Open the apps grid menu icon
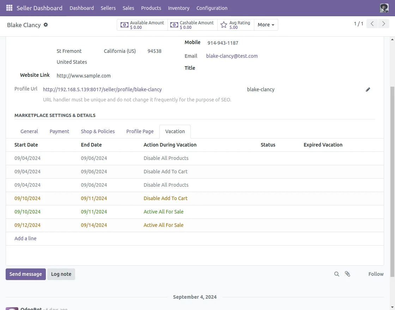The height and width of the screenshot is (310, 395). click(10, 8)
